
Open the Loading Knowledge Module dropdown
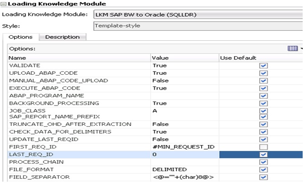(198, 14)
